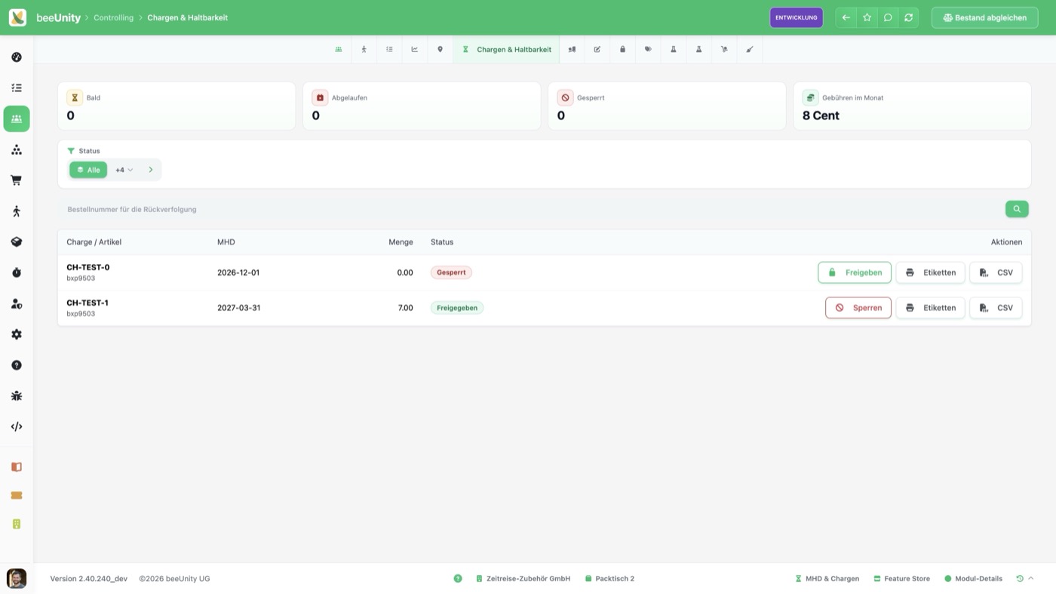Click the beeUnity logo

click(17, 17)
